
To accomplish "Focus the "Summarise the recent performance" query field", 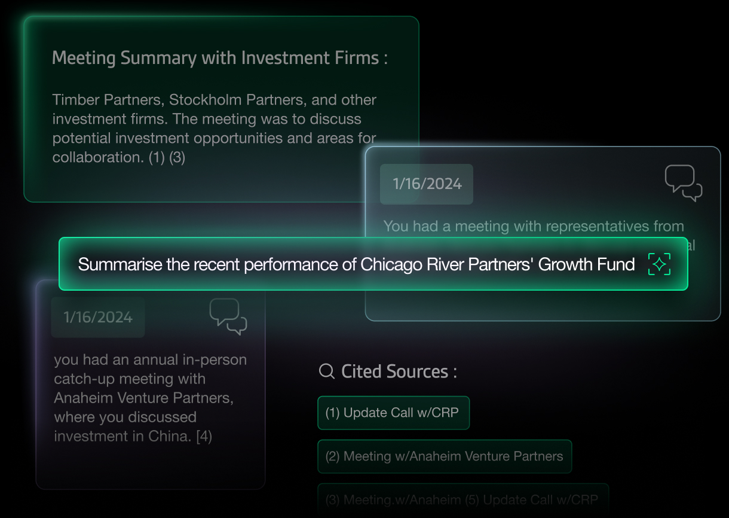I will pyautogui.click(x=356, y=264).
